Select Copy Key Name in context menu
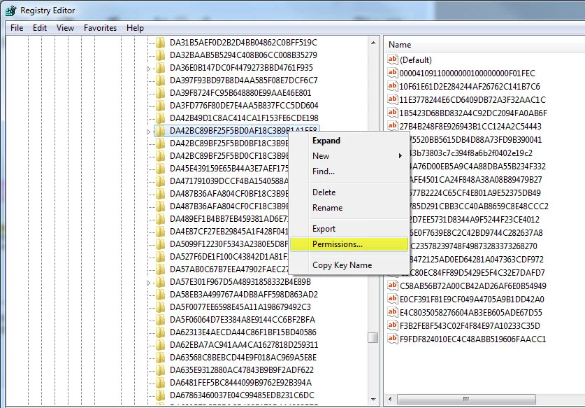The width and height of the screenshot is (585, 408). click(349, 265)
